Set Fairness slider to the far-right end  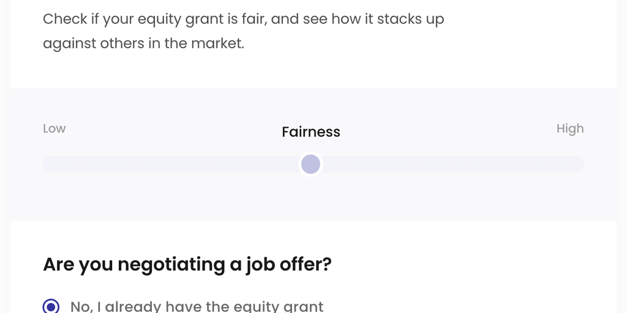pyautogui.click(x=582, y=164)
